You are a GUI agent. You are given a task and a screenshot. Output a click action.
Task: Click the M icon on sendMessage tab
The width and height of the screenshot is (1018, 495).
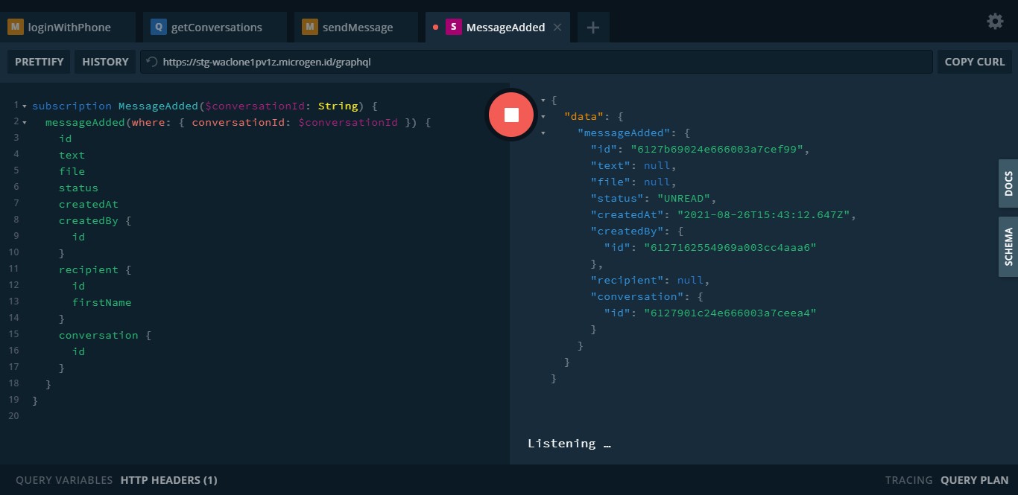(309, 27)
